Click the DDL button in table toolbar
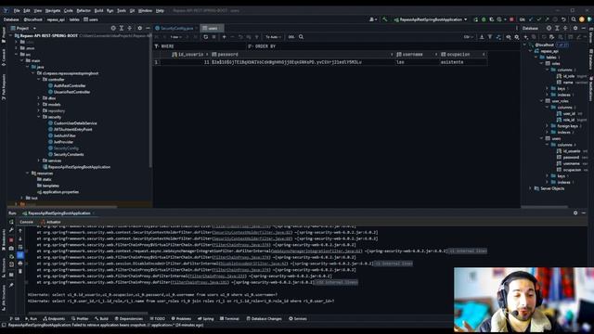 tap(291, 37)
